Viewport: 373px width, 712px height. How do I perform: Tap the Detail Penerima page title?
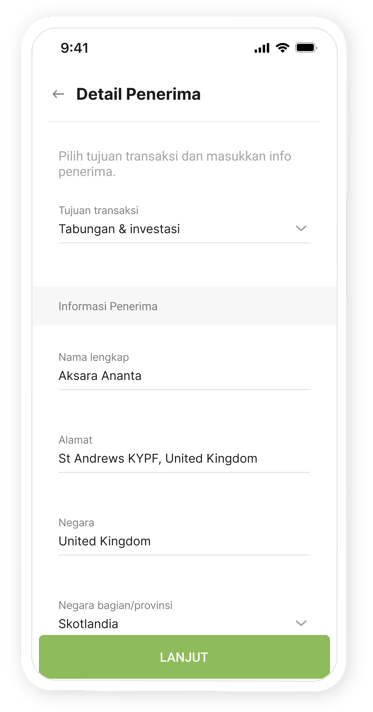(x=138, y=94)
